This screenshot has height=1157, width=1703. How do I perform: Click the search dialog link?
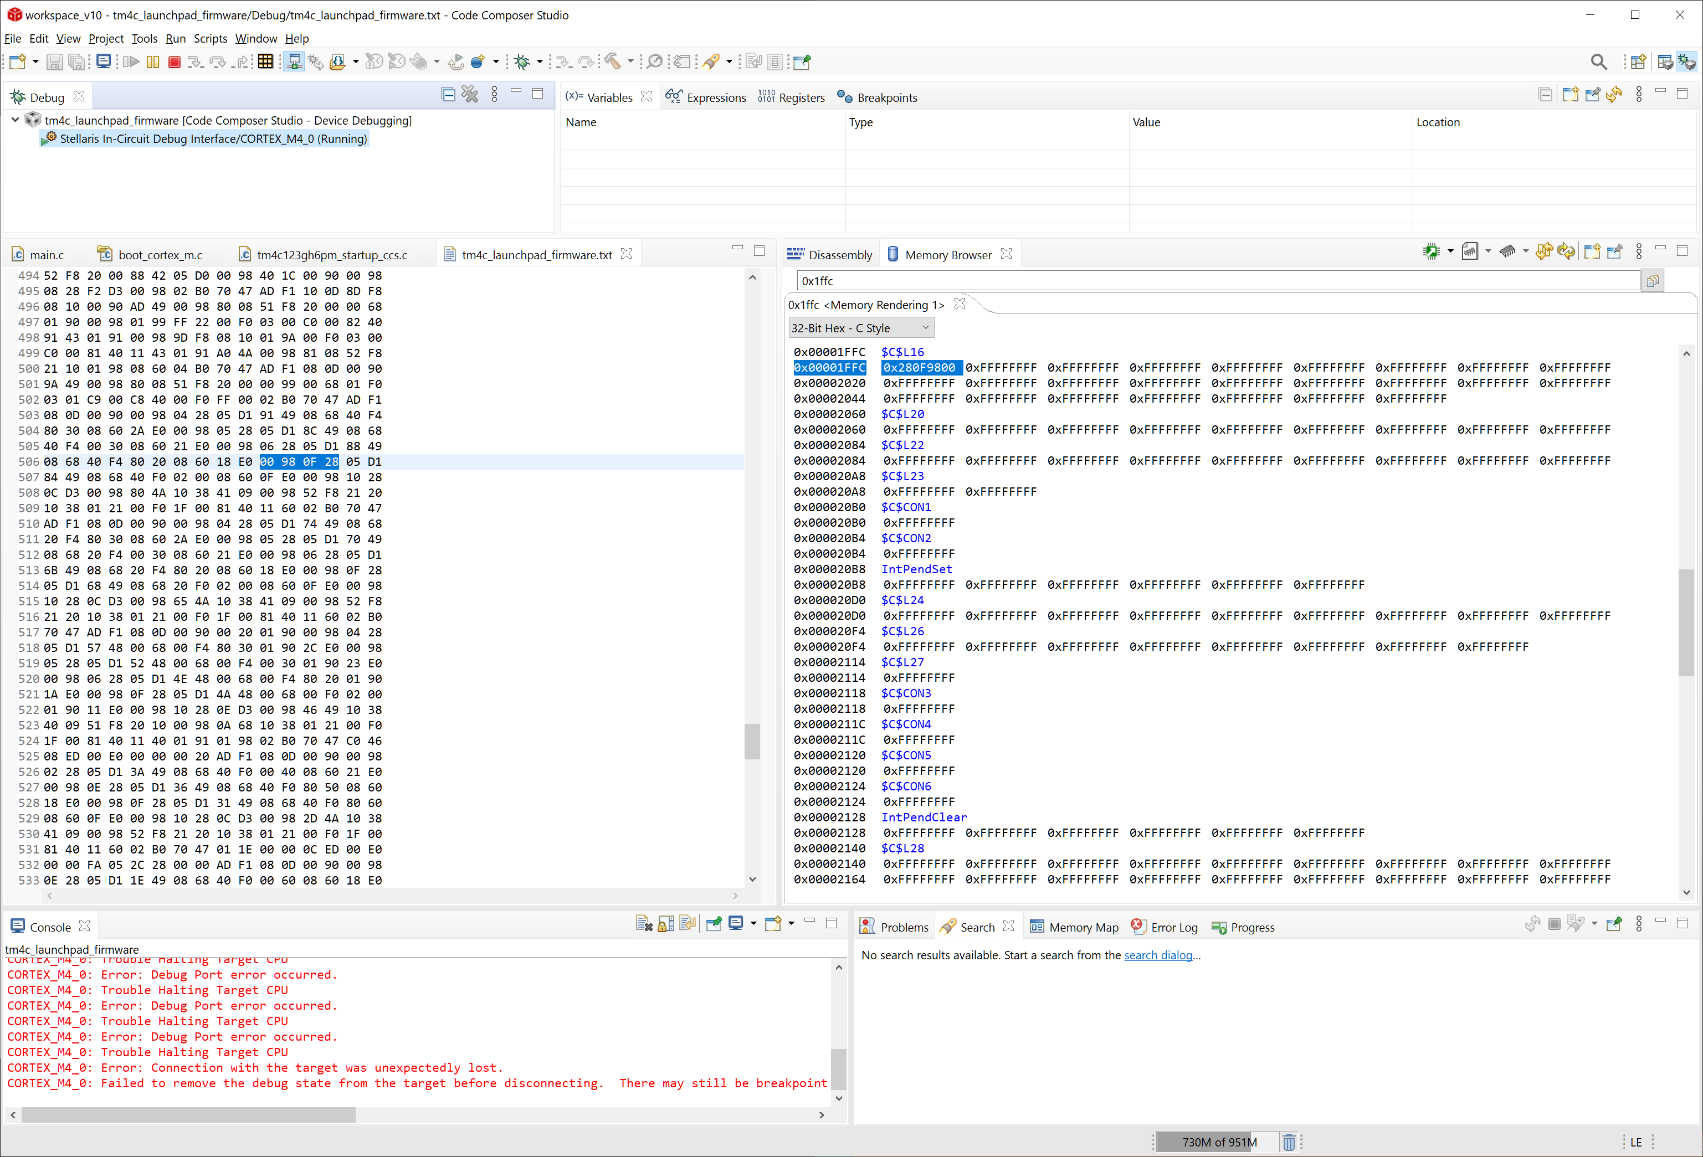1158,955
